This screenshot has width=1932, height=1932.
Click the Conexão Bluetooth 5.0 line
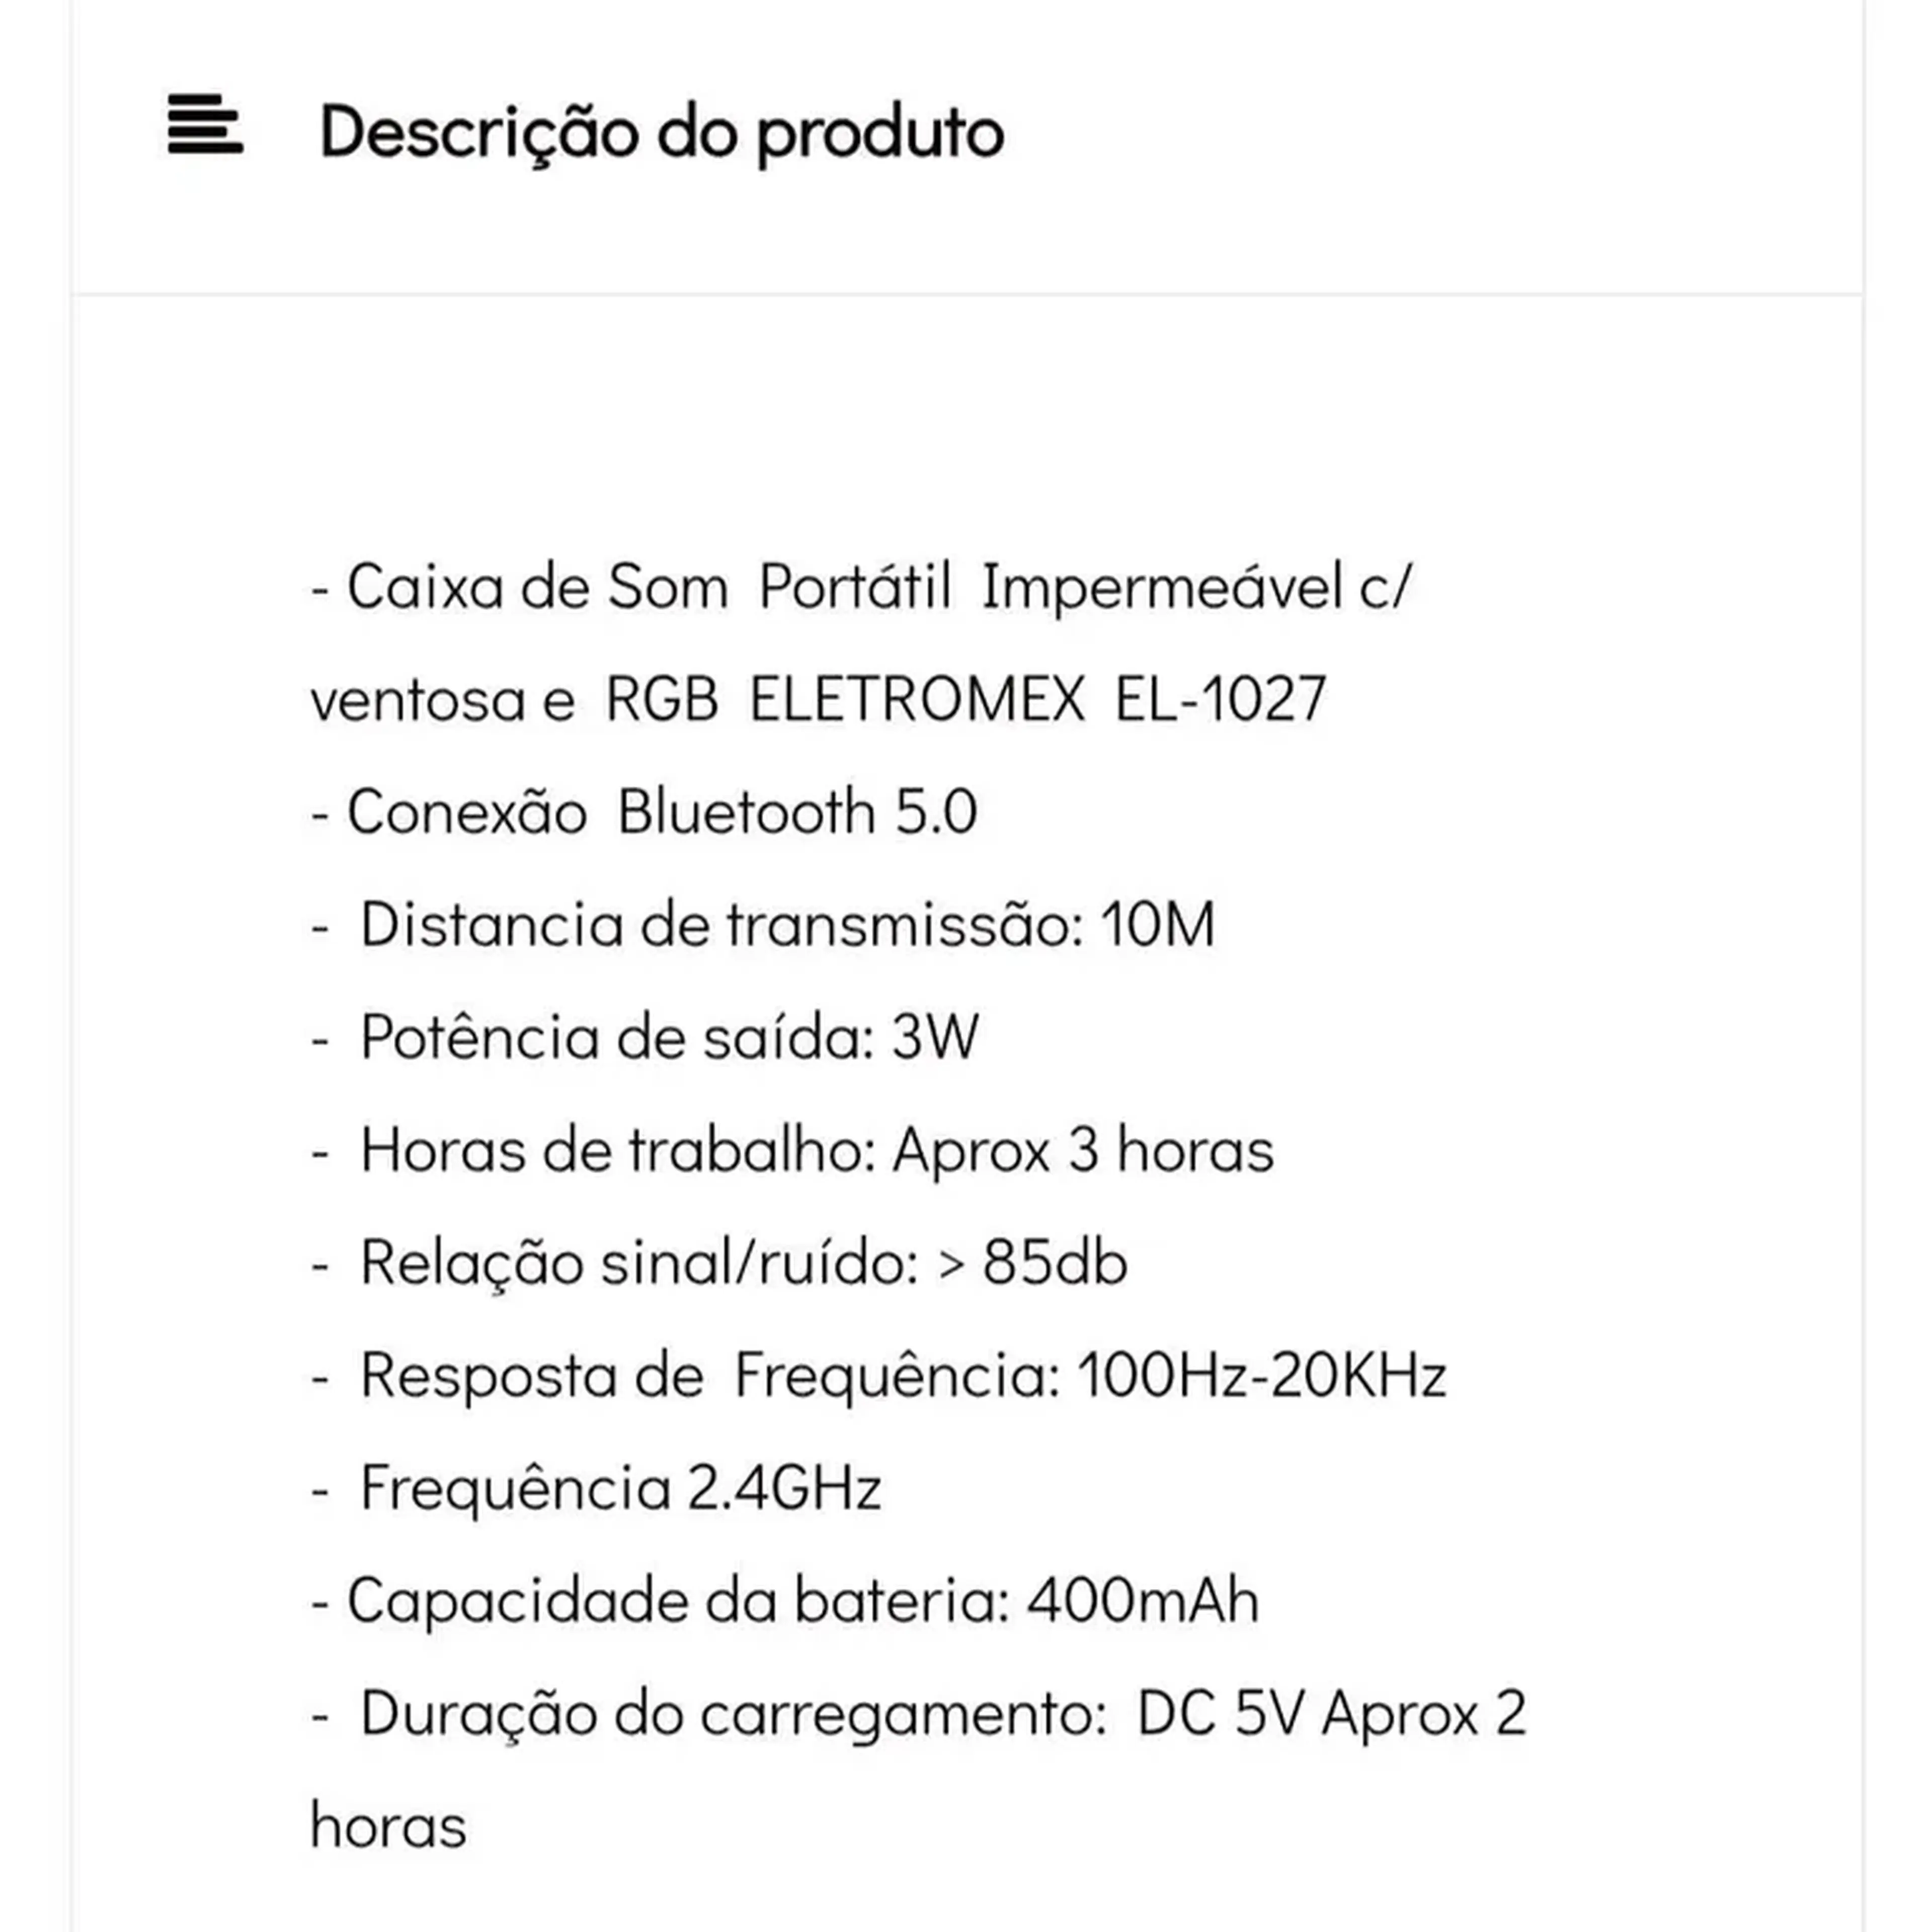(x=644, y=811)
